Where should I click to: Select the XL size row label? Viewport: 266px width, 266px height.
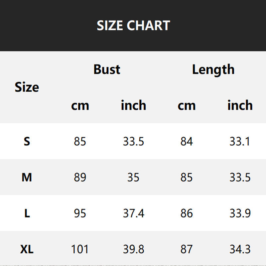click(x=27, y=249)
